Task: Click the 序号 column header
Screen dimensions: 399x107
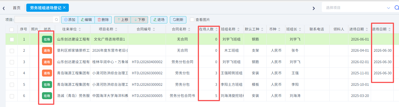Action: pyautogui.click(x=24, y=29)
